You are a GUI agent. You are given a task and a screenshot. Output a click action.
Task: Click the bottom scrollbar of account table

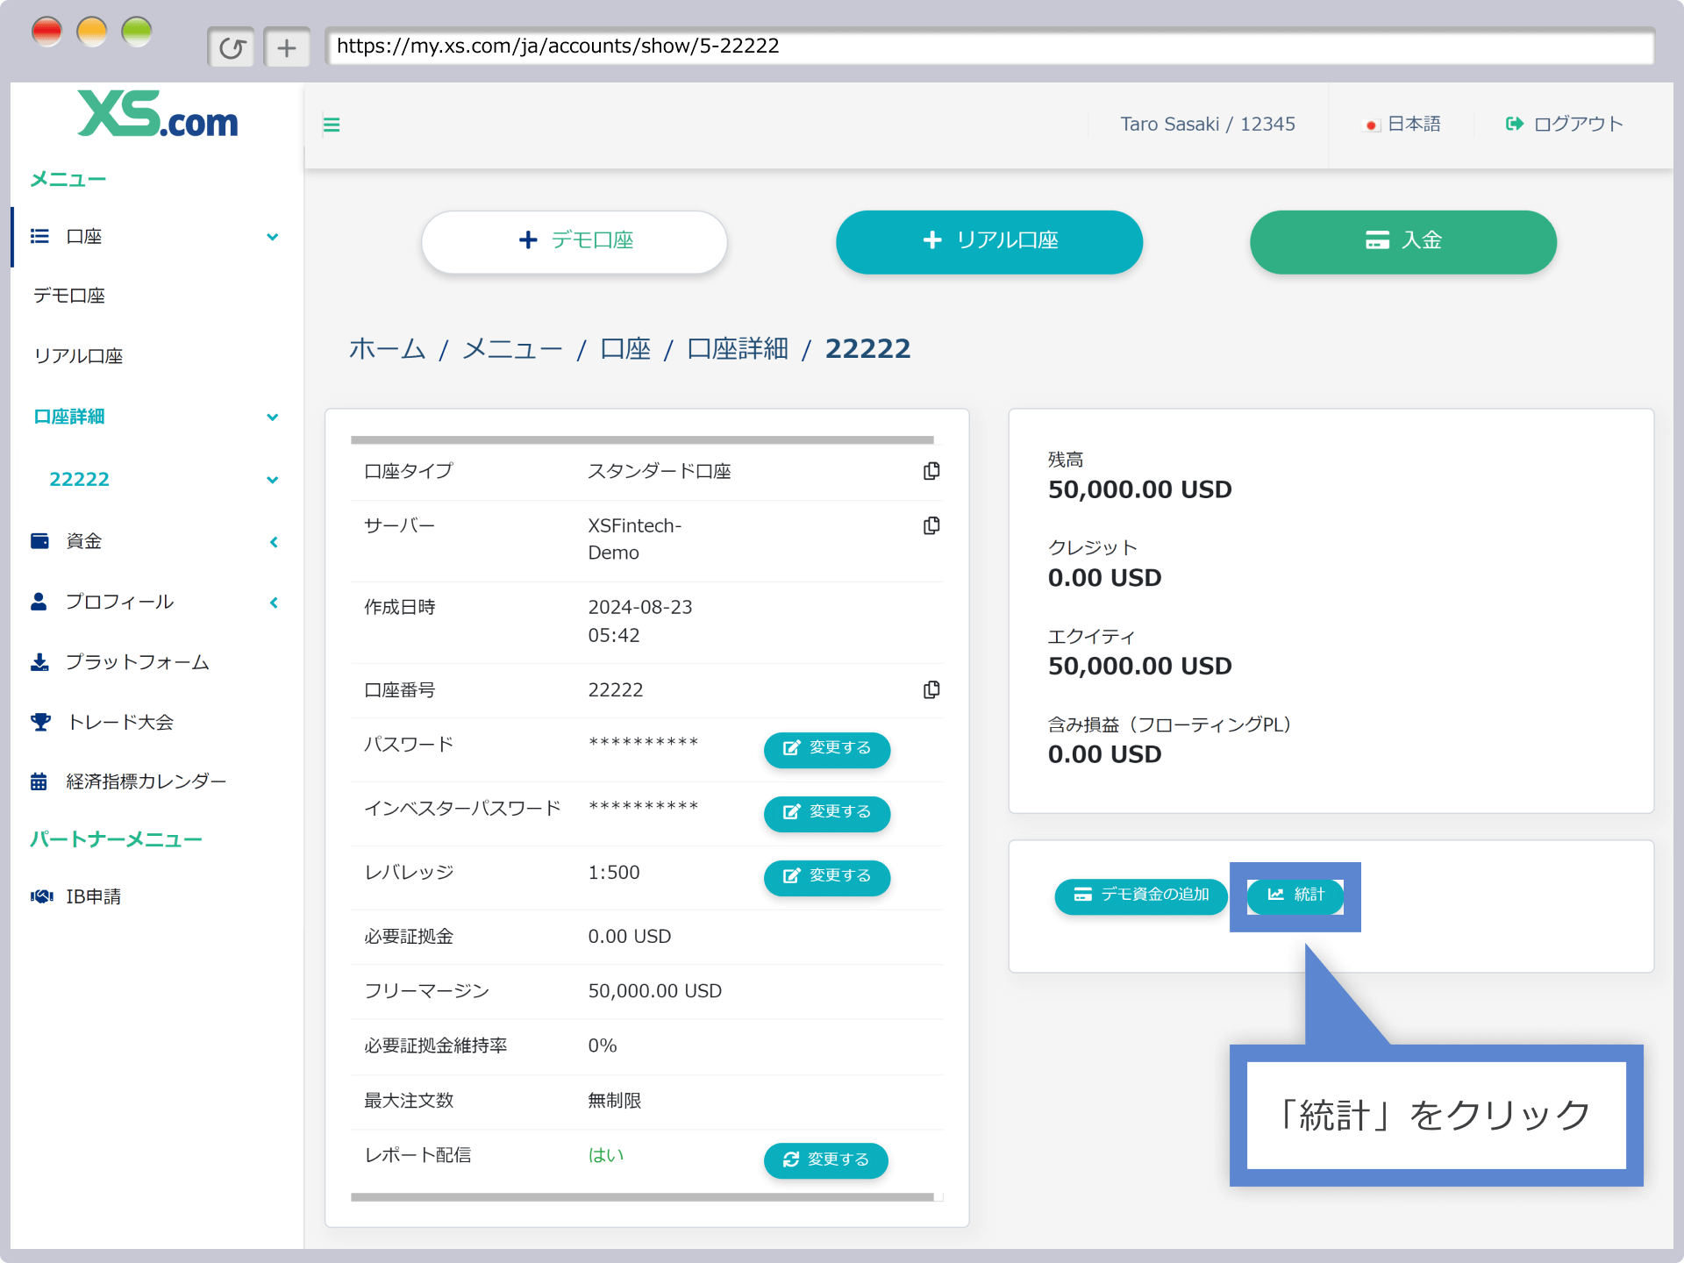click(x=642, y=1196)
